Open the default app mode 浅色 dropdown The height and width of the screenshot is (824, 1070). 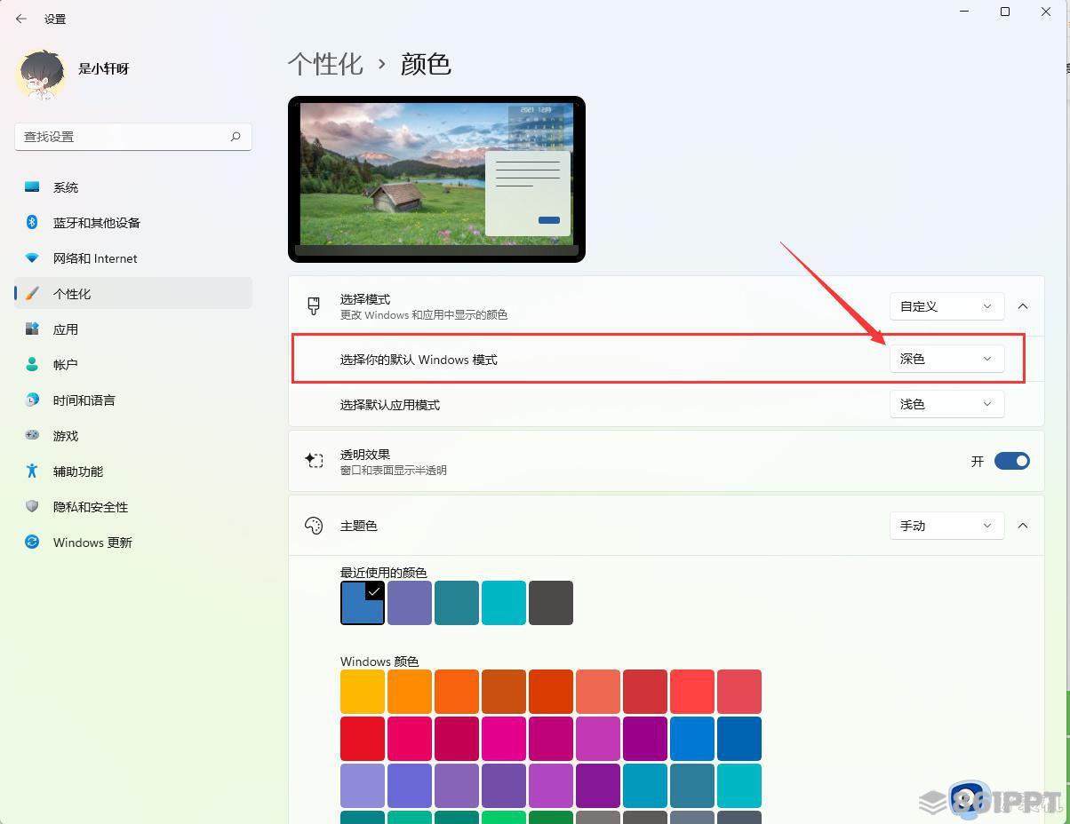(x=946, y=404)
